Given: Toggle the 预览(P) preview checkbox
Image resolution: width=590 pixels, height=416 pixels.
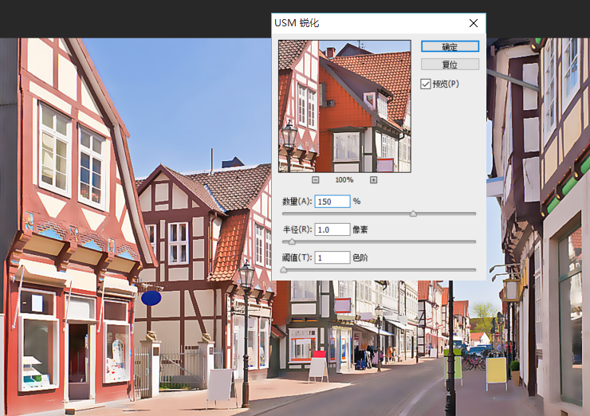Looking at the screenshot, I should pos(426,84).
